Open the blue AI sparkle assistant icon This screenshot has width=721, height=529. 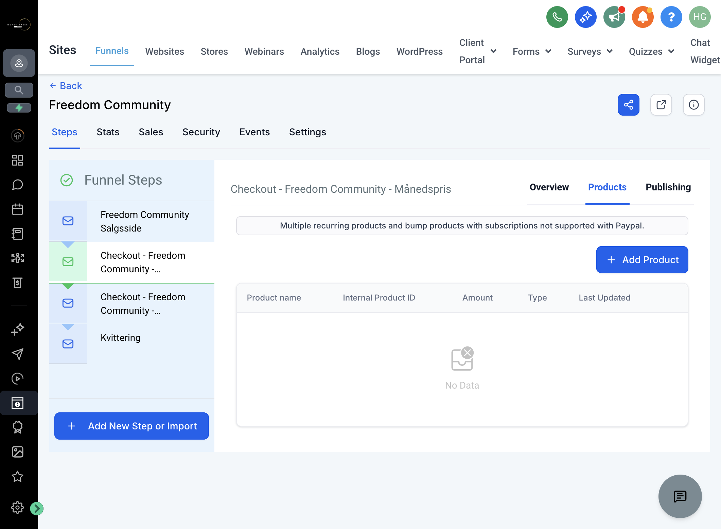point(585,17)
